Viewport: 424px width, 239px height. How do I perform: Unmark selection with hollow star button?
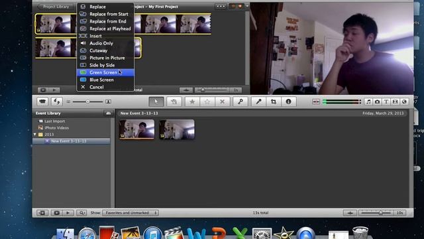pos(207,102)
